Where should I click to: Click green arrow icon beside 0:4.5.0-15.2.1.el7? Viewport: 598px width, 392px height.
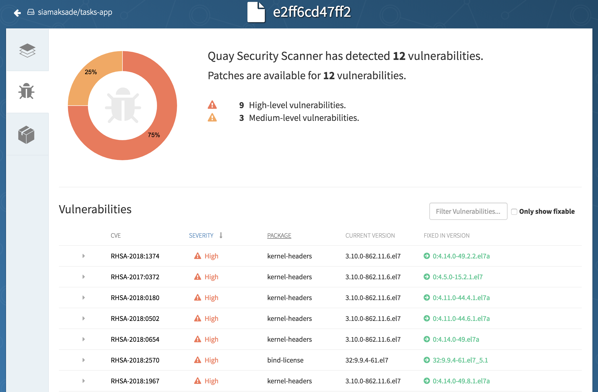[427, 277]
